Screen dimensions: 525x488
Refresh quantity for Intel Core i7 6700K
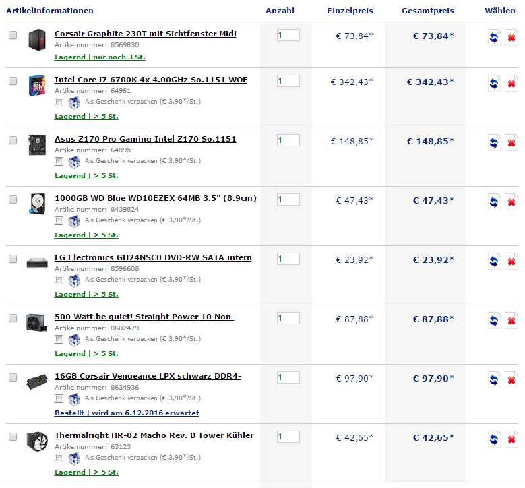tap(495, 83)
